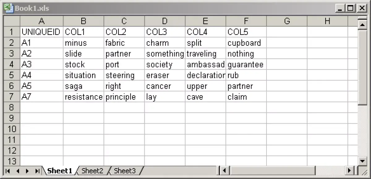The width and height of the screenshot is (371, 179).
Task: Click vertical scrollbar up arrow
Action: point(362,25)
